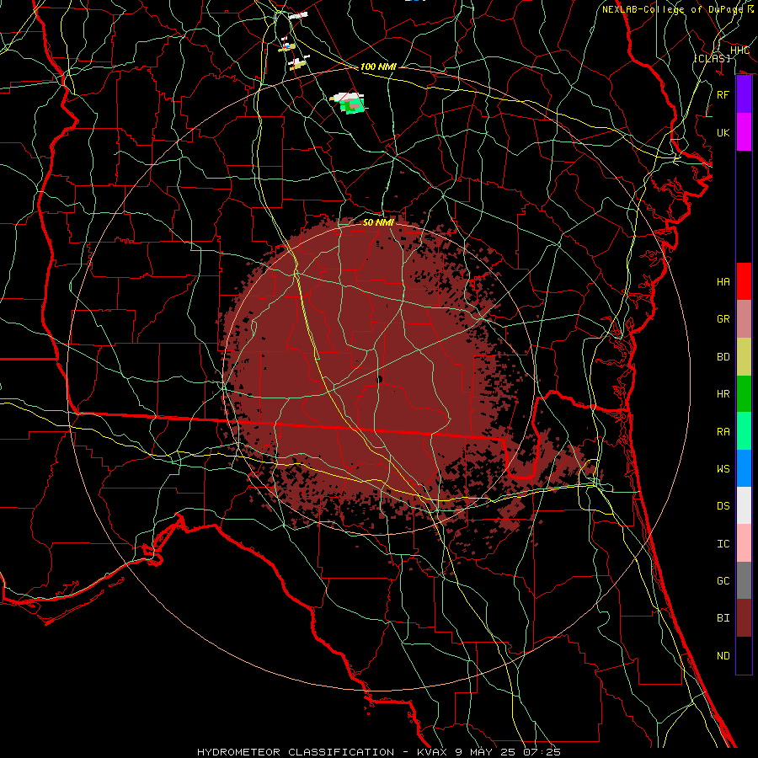Screen dimensions: 758x758
Task: Click the [CLAS] legend header text
Action: tap(712, 58)
